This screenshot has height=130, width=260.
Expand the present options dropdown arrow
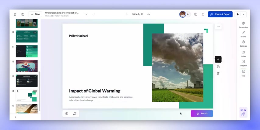tap(244, 14)
